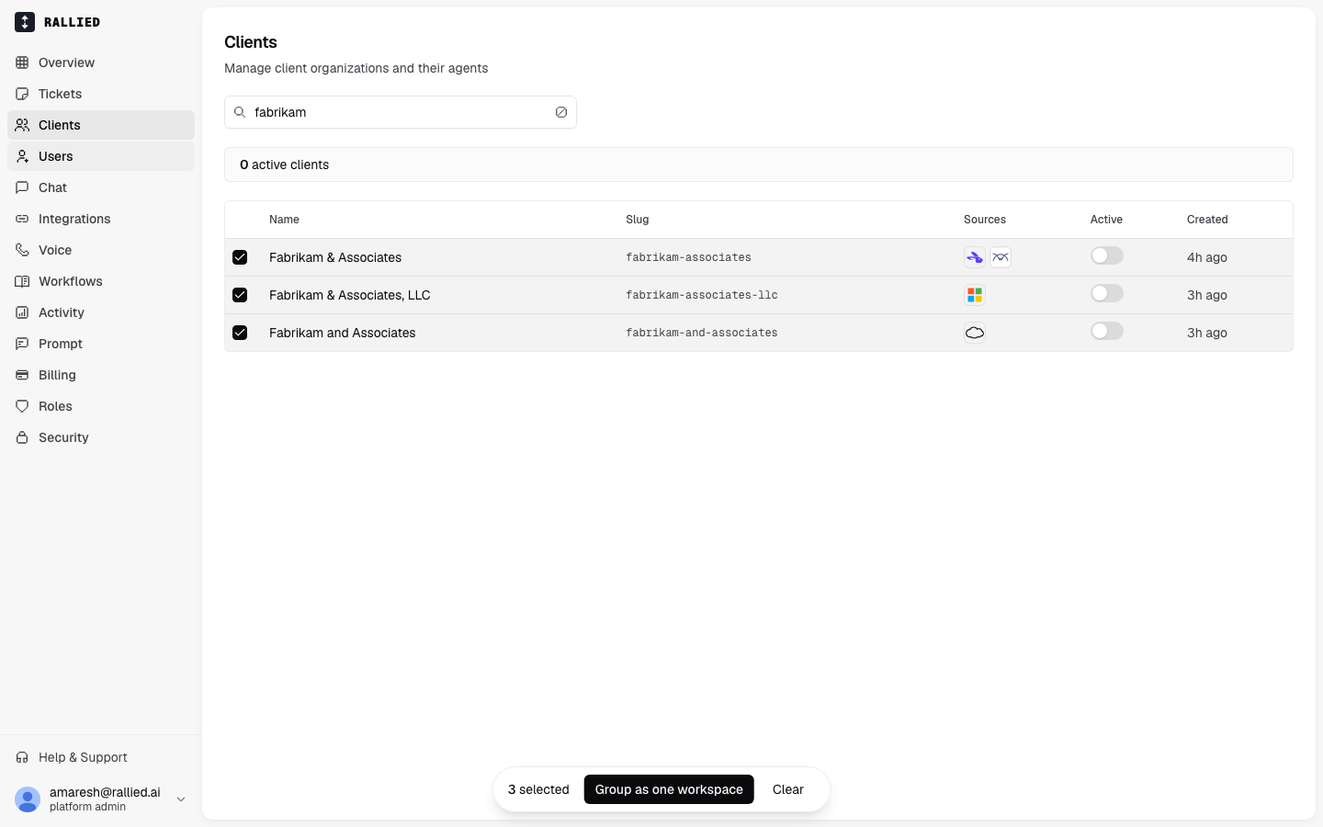Click the Clear selection button

click(788, 789)
